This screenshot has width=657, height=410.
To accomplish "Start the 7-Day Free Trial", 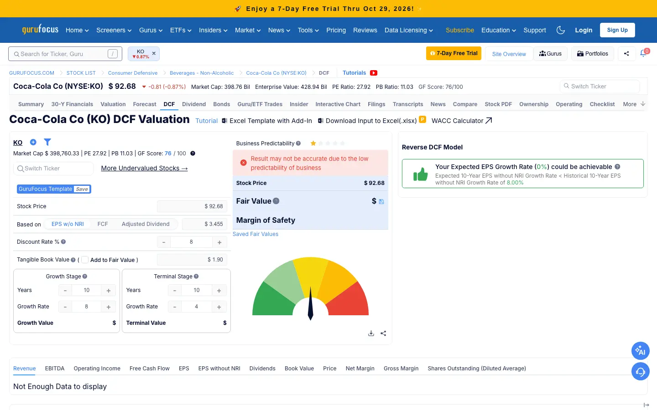I will (454, 53).
